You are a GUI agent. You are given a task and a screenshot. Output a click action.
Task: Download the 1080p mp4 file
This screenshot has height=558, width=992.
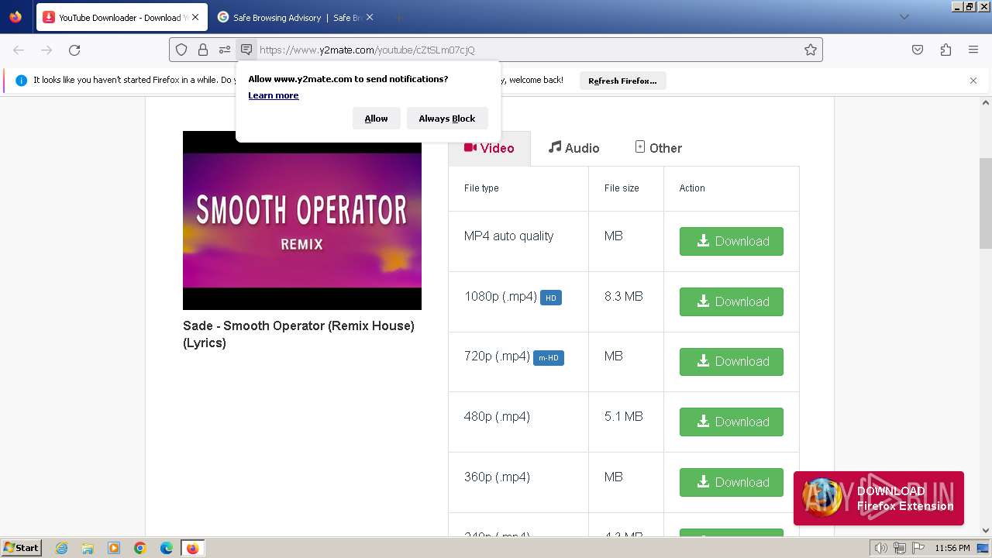(732, 301)
